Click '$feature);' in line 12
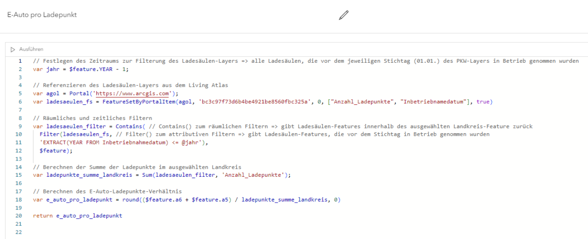The width and height of the screenshot is (588, 239). (x=55, y=150)
